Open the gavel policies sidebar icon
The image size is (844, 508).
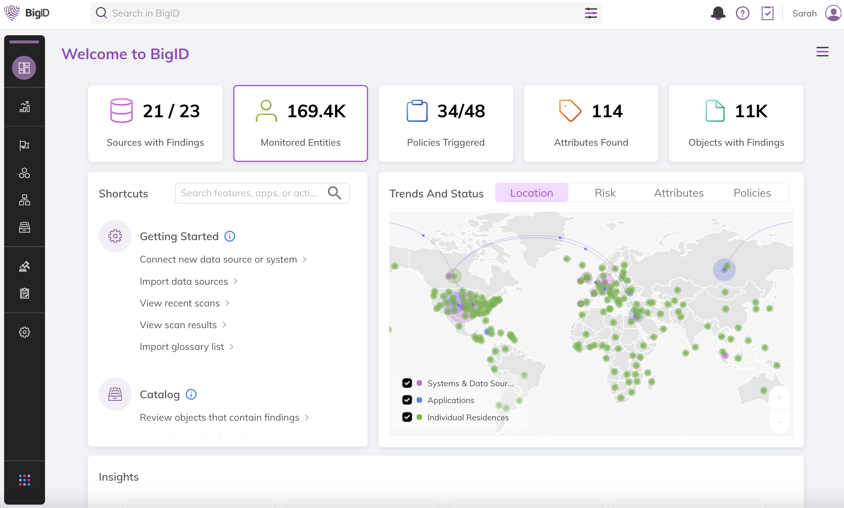(24, 266)
